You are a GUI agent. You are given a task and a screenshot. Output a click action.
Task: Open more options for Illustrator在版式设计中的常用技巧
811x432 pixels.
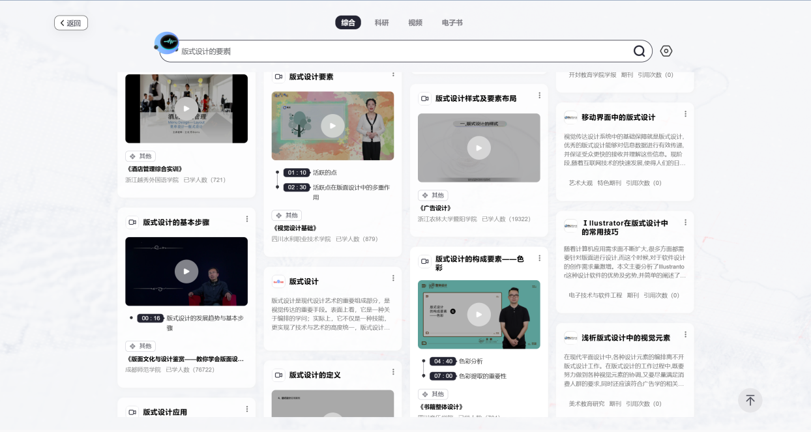(685, 223)
